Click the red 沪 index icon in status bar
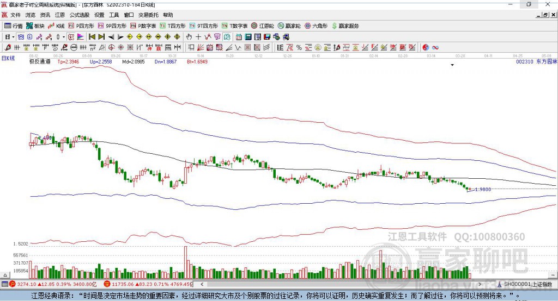This screenshot has height=301, width=558. pyautogui.click(x=13, y=284)
